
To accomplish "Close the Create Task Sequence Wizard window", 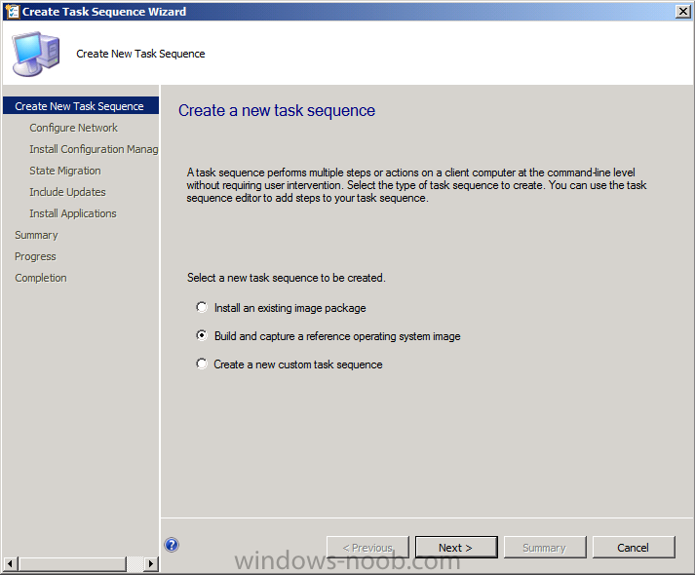I will coord(683,12).
